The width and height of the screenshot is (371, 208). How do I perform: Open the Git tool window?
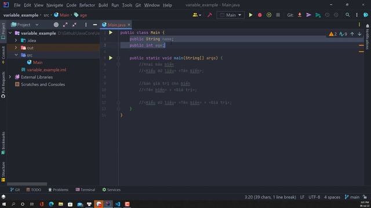15,190
